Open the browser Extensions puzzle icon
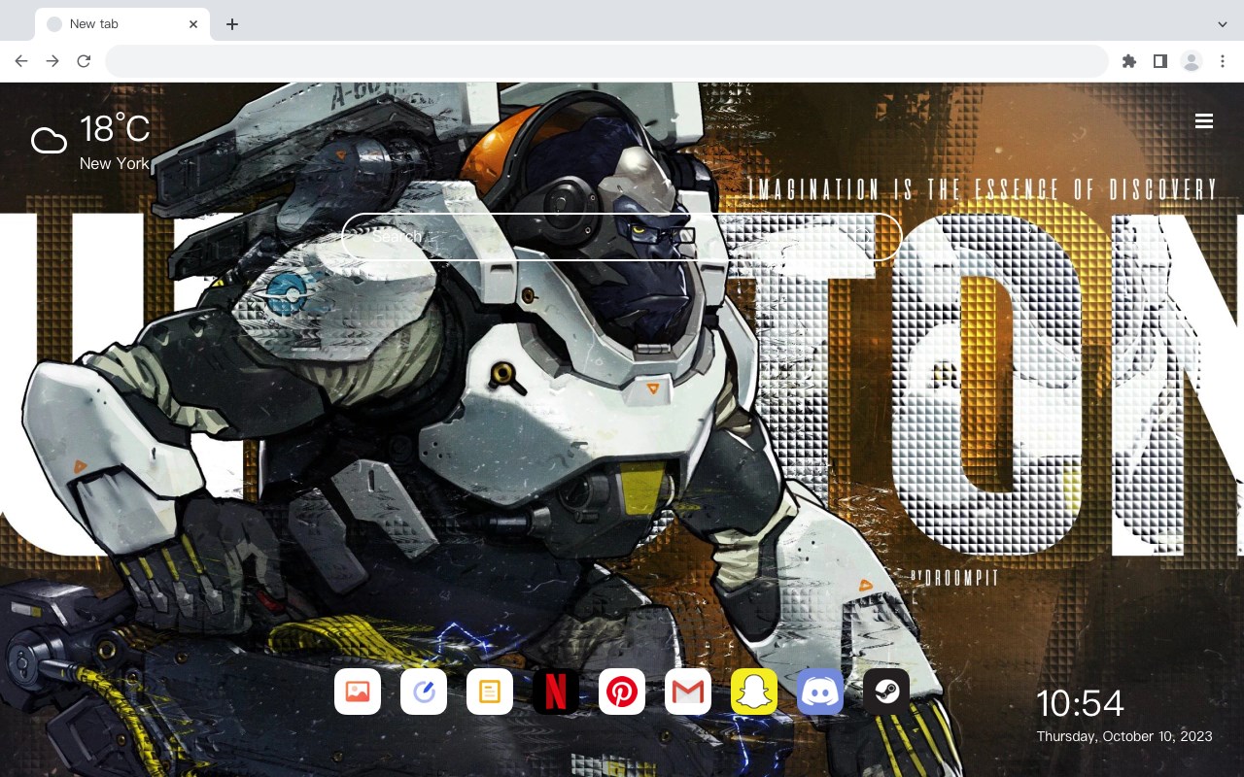Image resolution: width=1244 pixels, height=777 pixels. click(x=1128, y=61)
